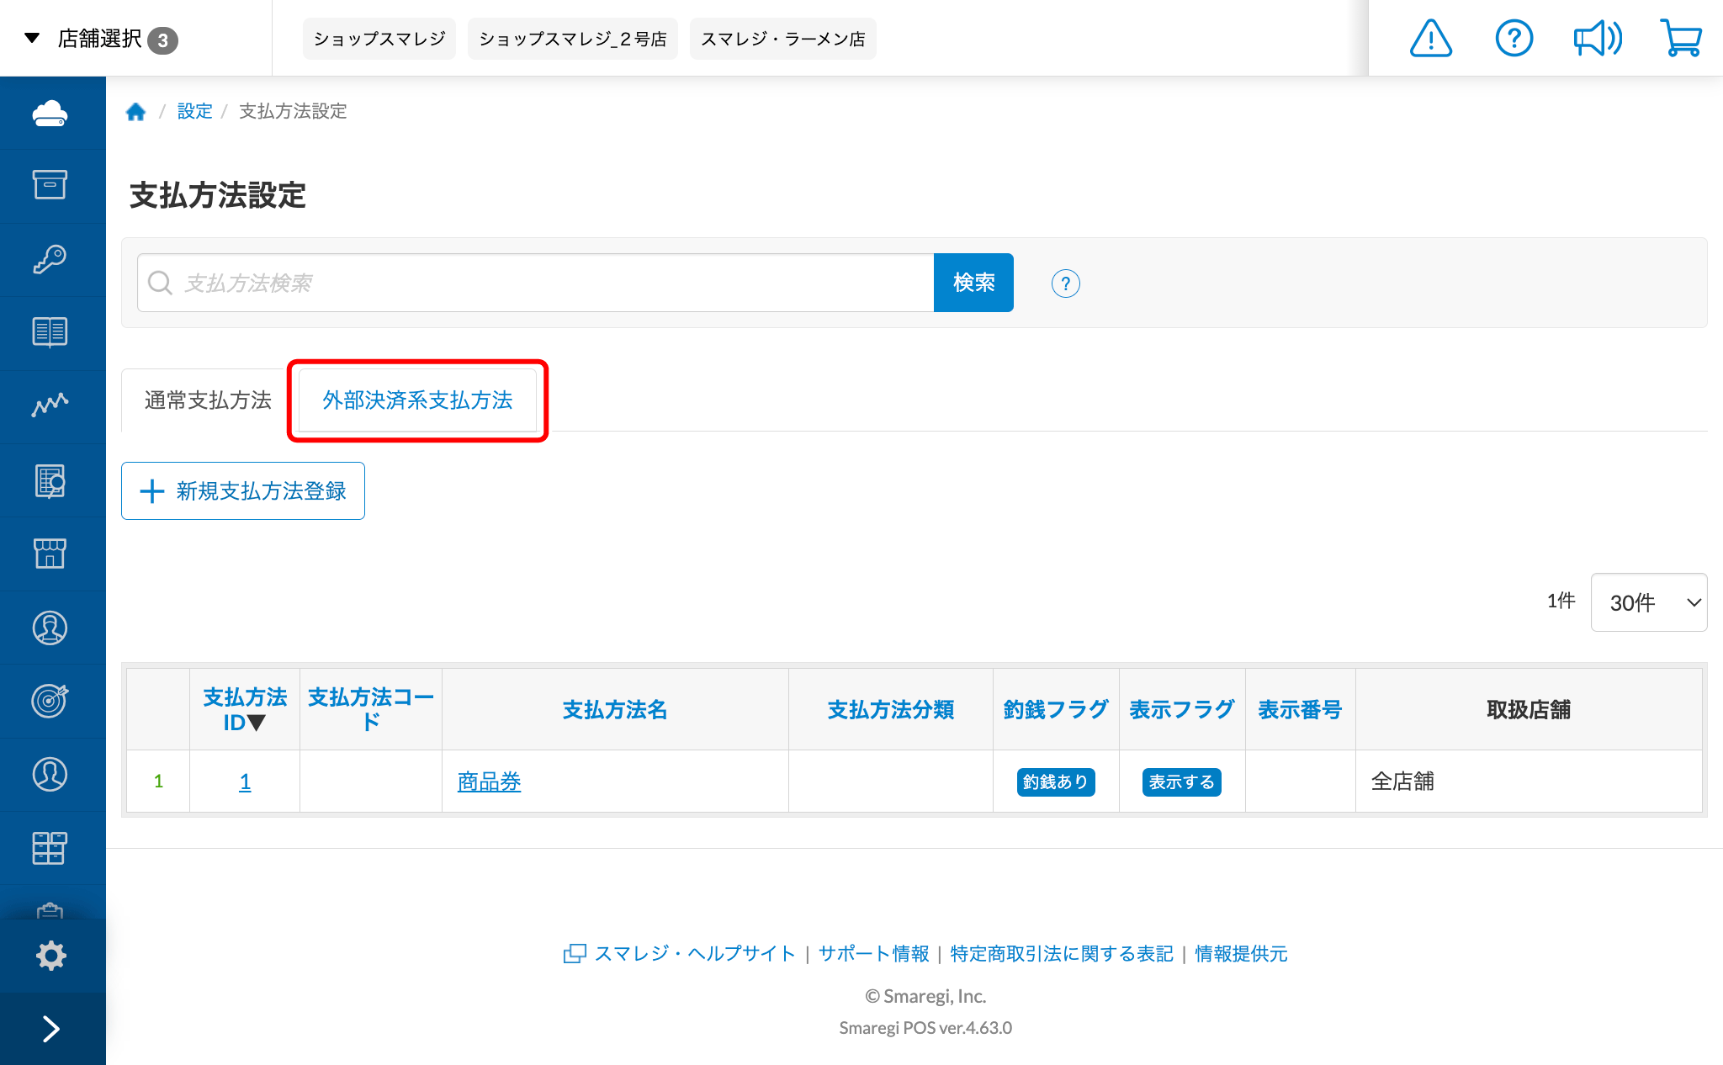Expand the 店舗選択 store selector dropdown
Screen dimensions: 1723x1065
click(101, 39)
